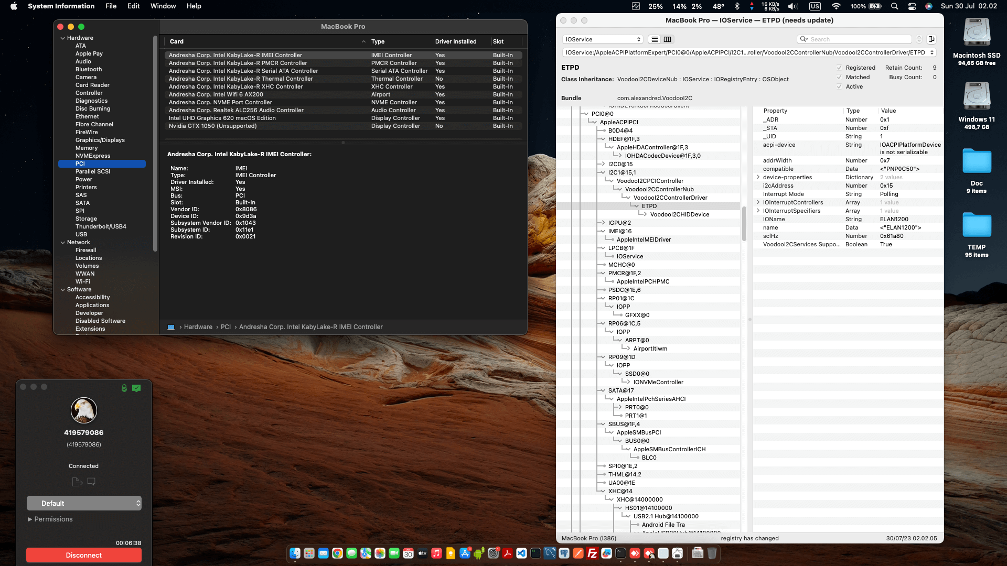Open Control Center in the menu bar
Screen dimensions: 1007x566
coord(912,6)
